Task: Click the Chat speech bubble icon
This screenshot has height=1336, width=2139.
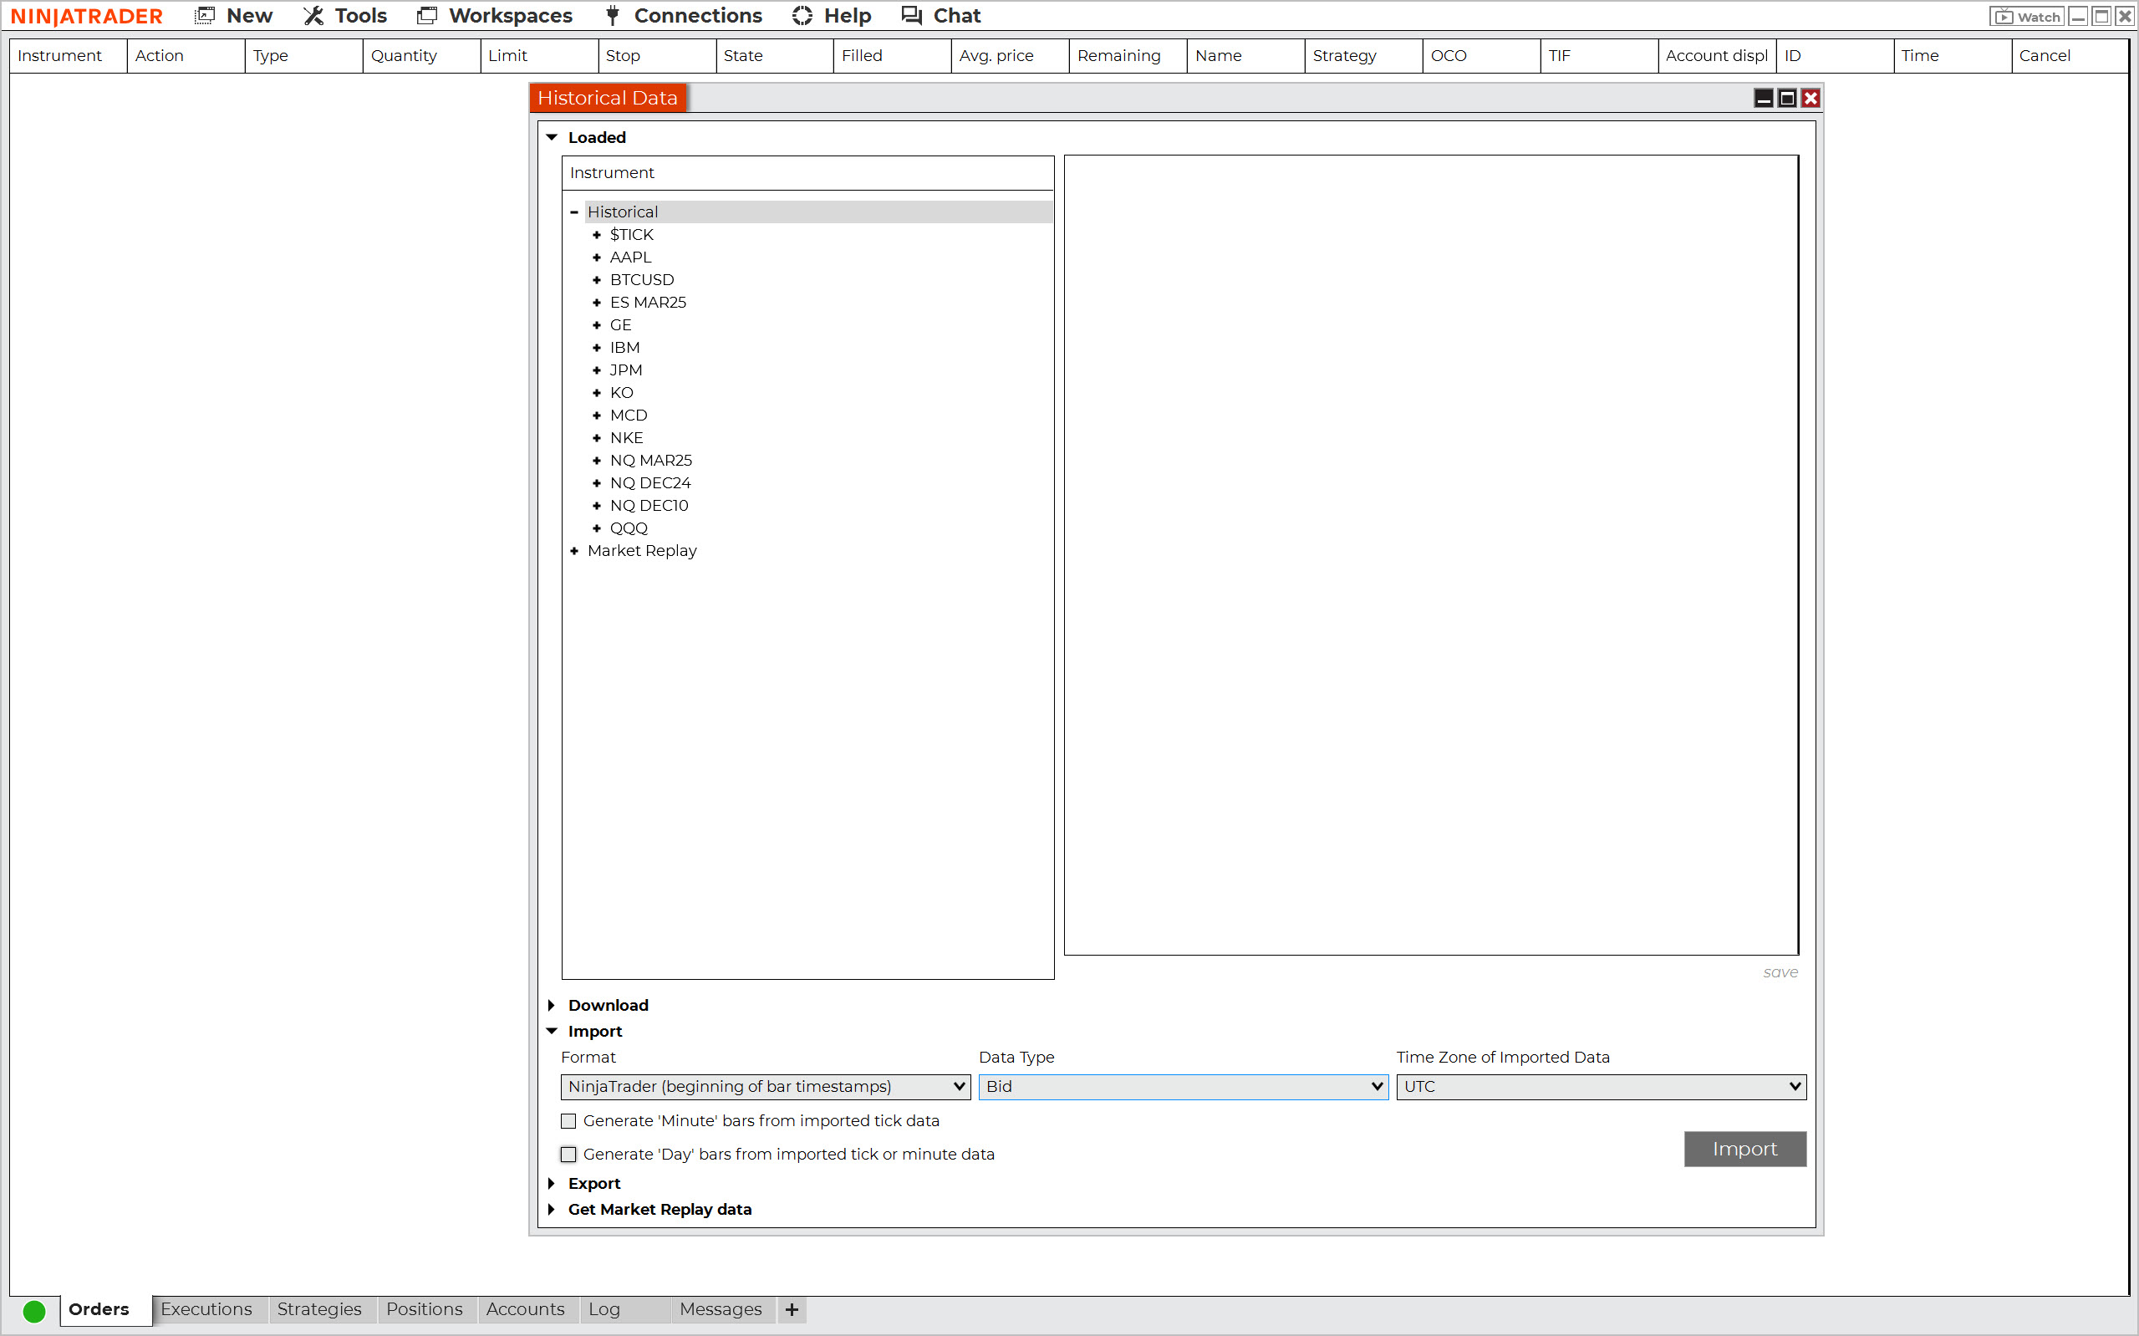Action: [x=911, y=16]
